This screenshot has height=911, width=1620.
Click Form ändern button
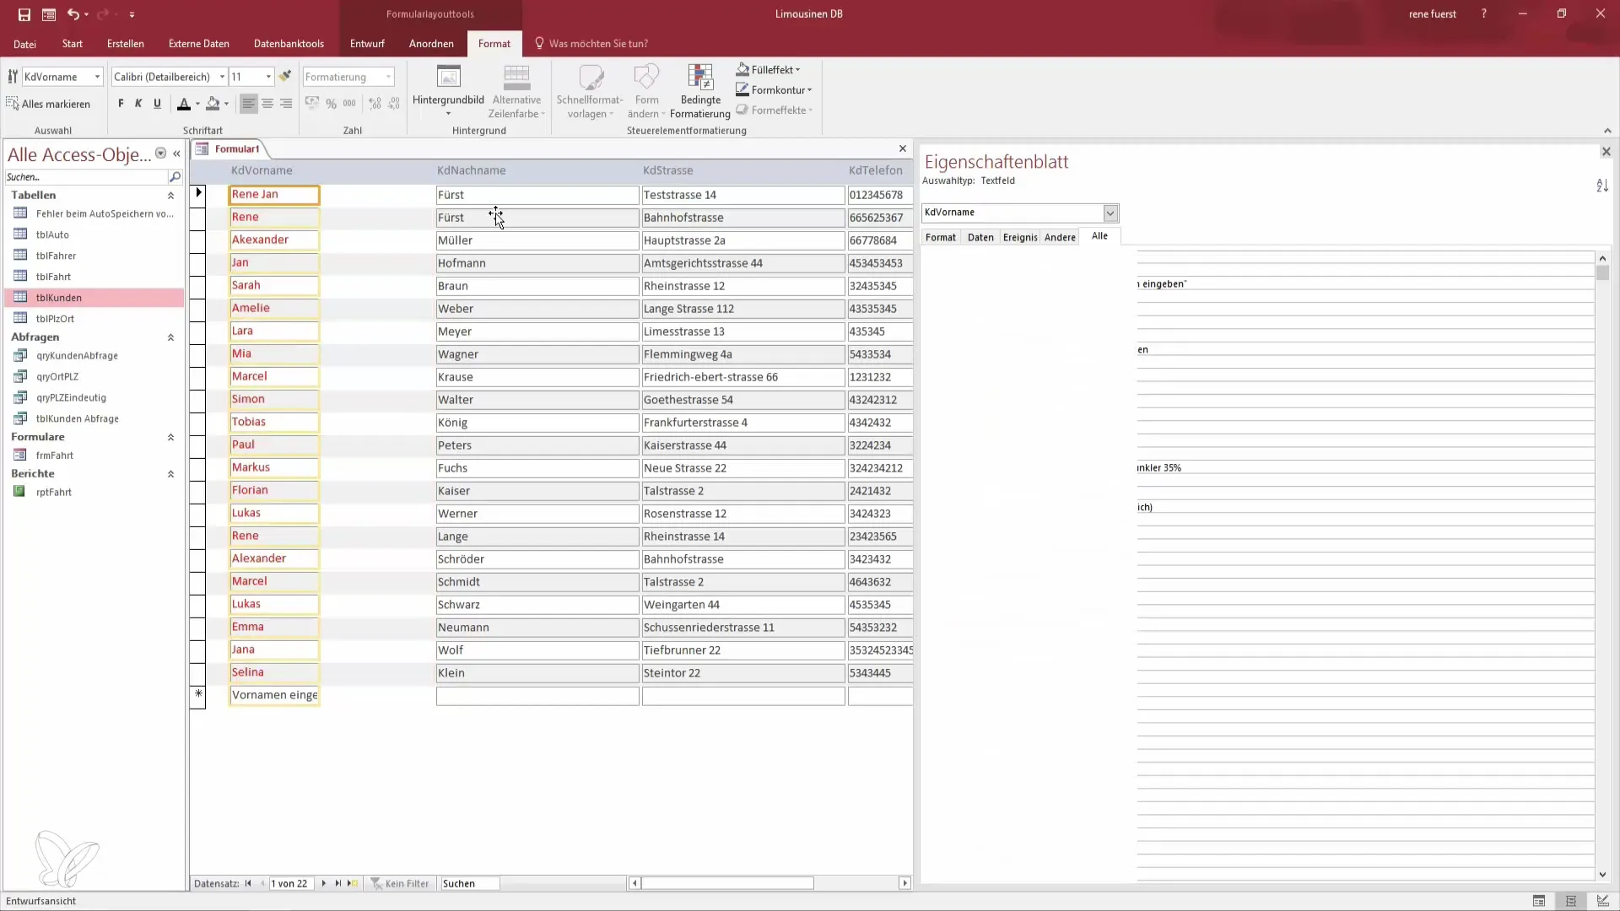(647, 92)
